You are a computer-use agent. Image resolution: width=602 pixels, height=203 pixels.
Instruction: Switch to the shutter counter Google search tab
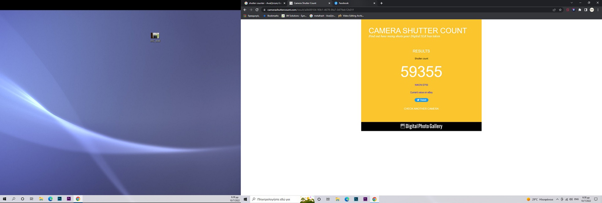click(265, 3)
